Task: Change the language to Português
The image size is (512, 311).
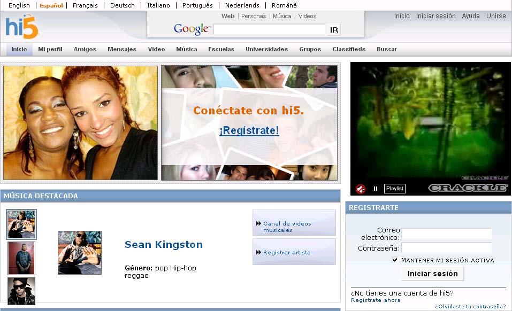Action: click(197, 5)
